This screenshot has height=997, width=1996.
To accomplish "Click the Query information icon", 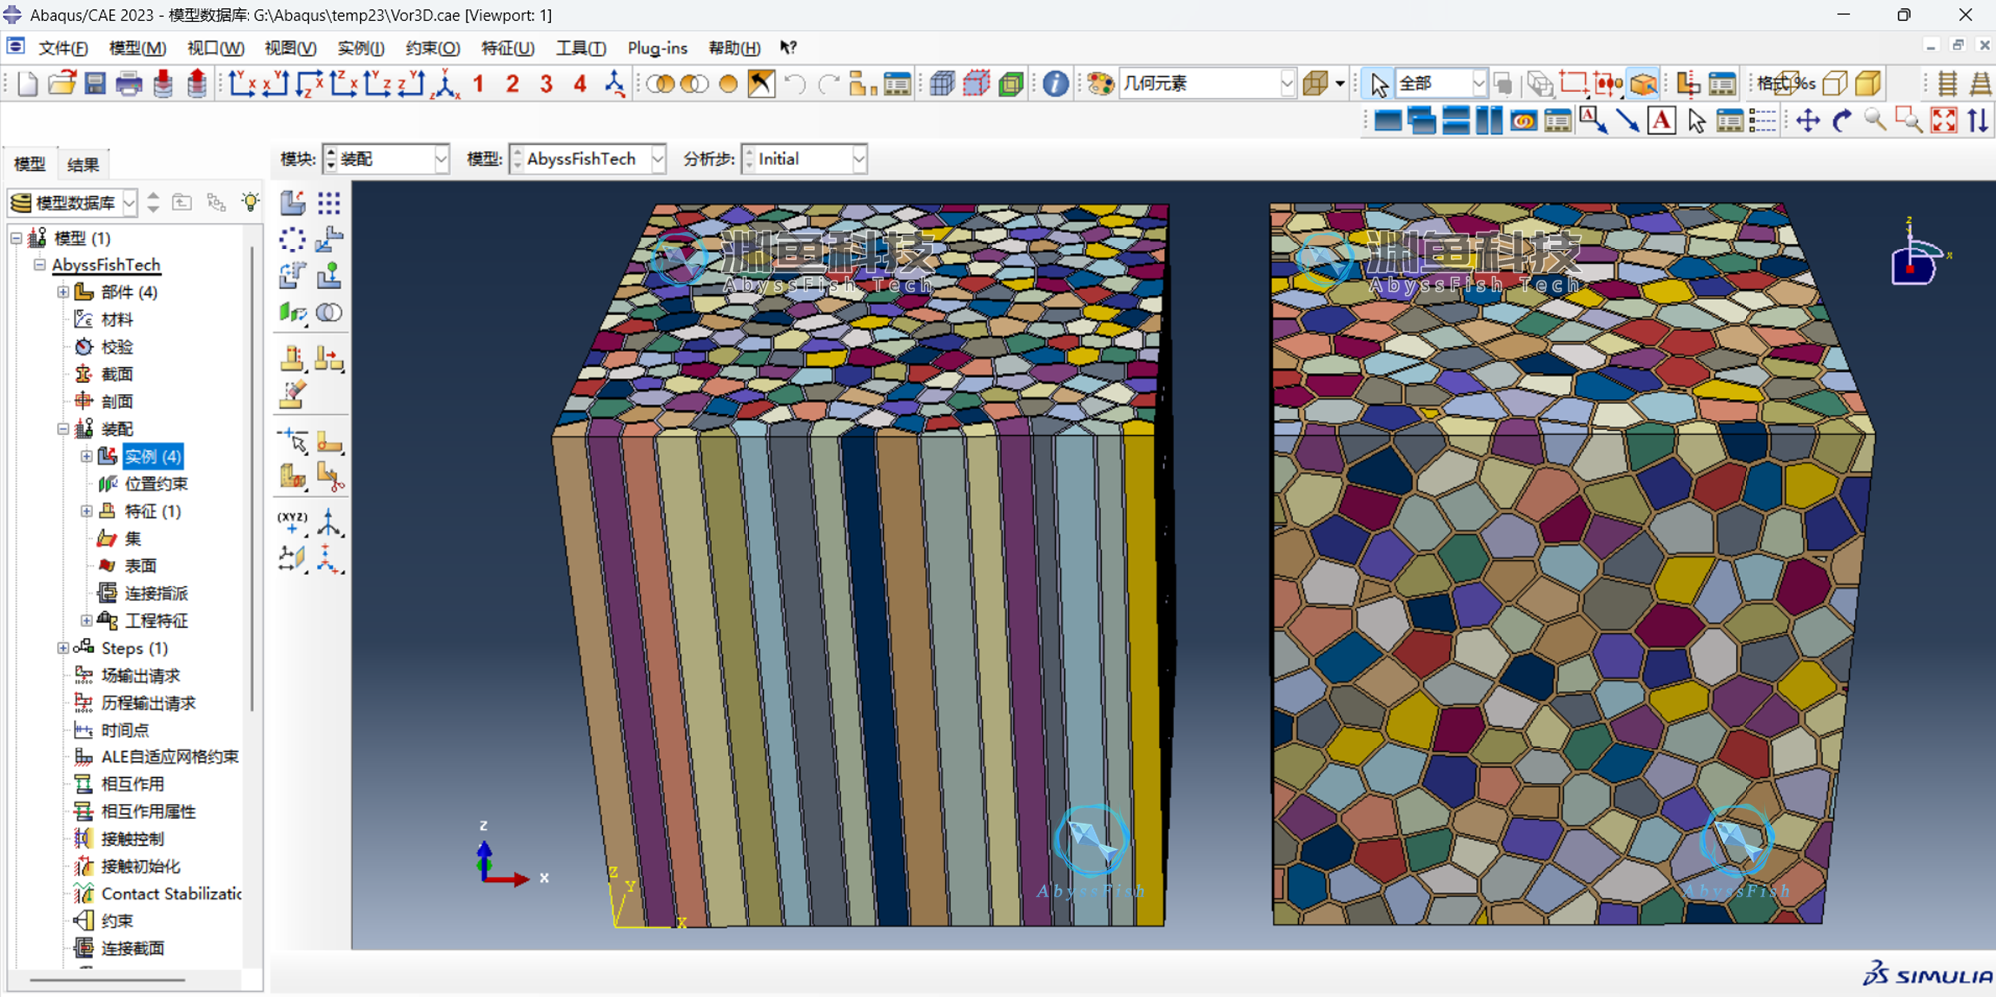I will pyautogui.click(x=1055, y=84).
